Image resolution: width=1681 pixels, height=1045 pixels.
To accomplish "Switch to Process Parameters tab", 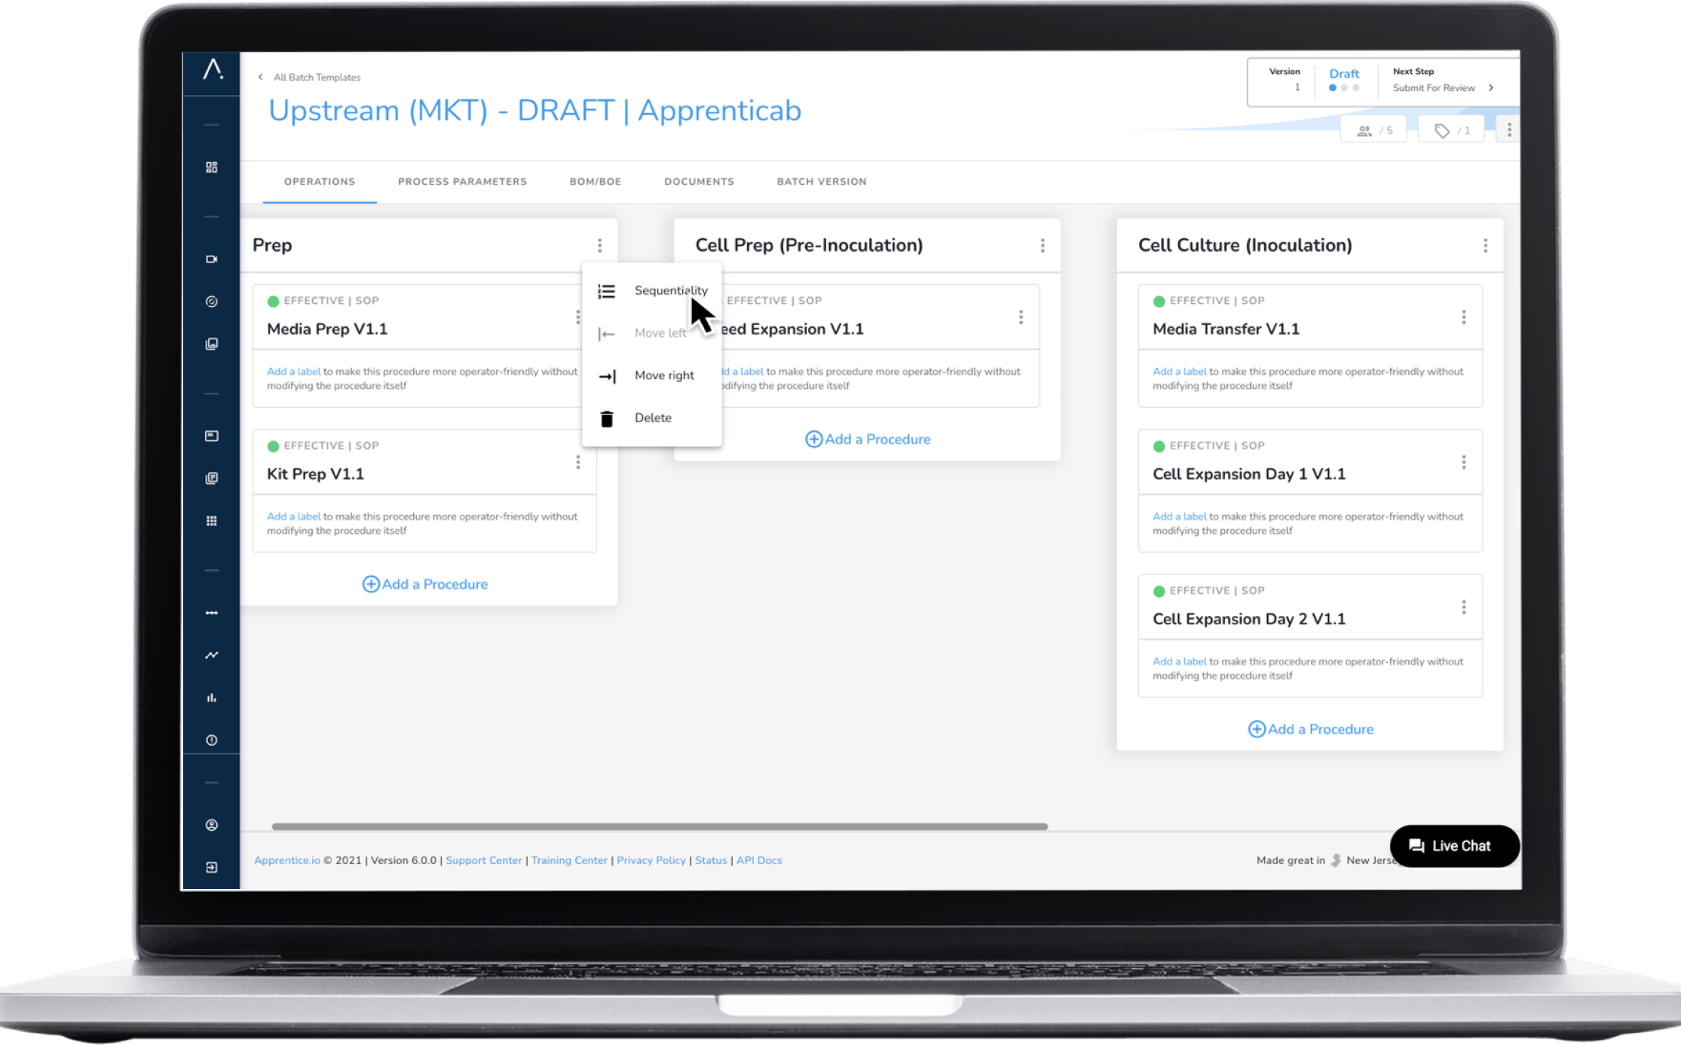I will pos(461,182).
